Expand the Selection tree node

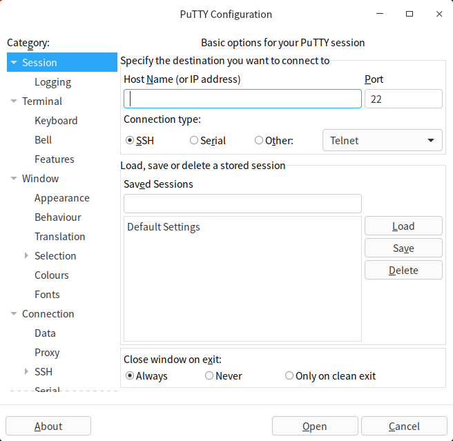pos(26,256)
